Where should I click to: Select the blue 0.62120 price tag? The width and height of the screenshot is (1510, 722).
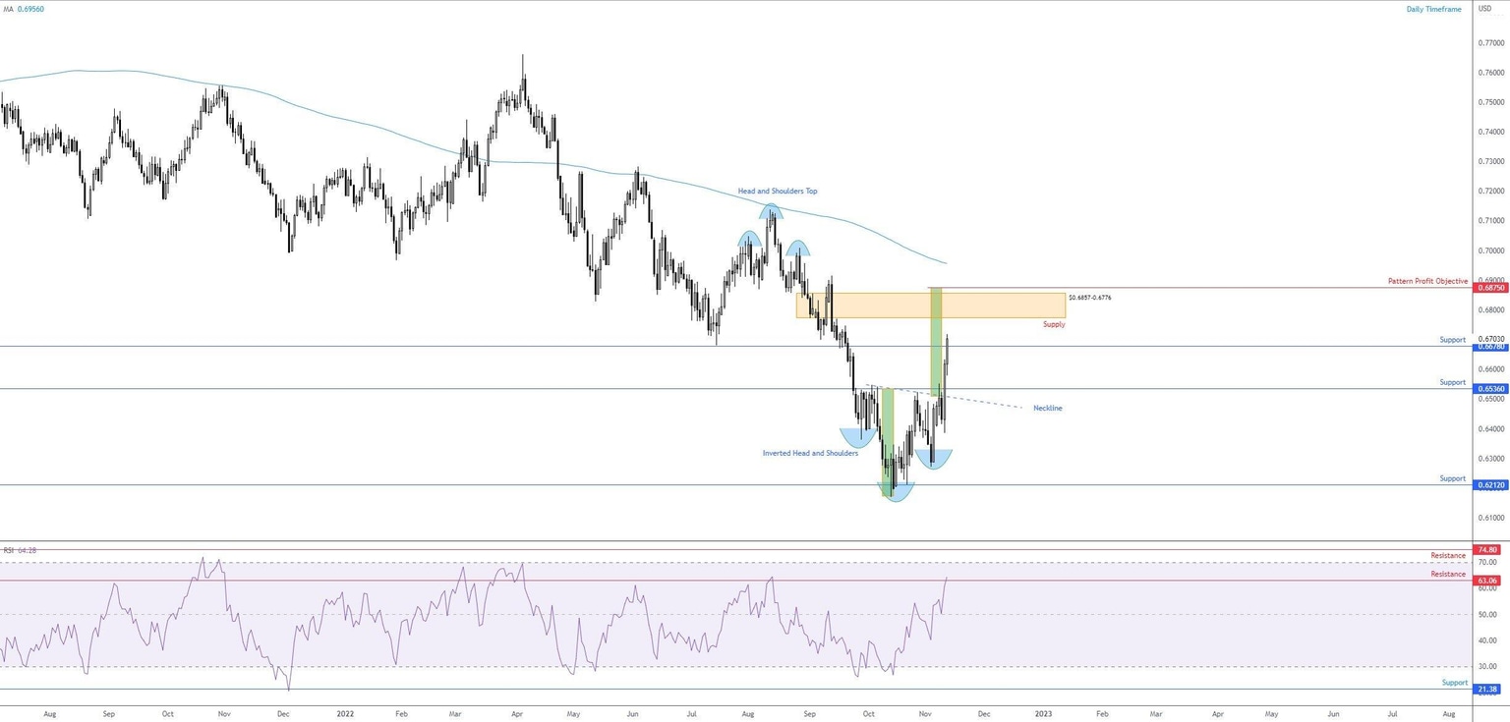pyautogui.click(x=1489, y=485)
